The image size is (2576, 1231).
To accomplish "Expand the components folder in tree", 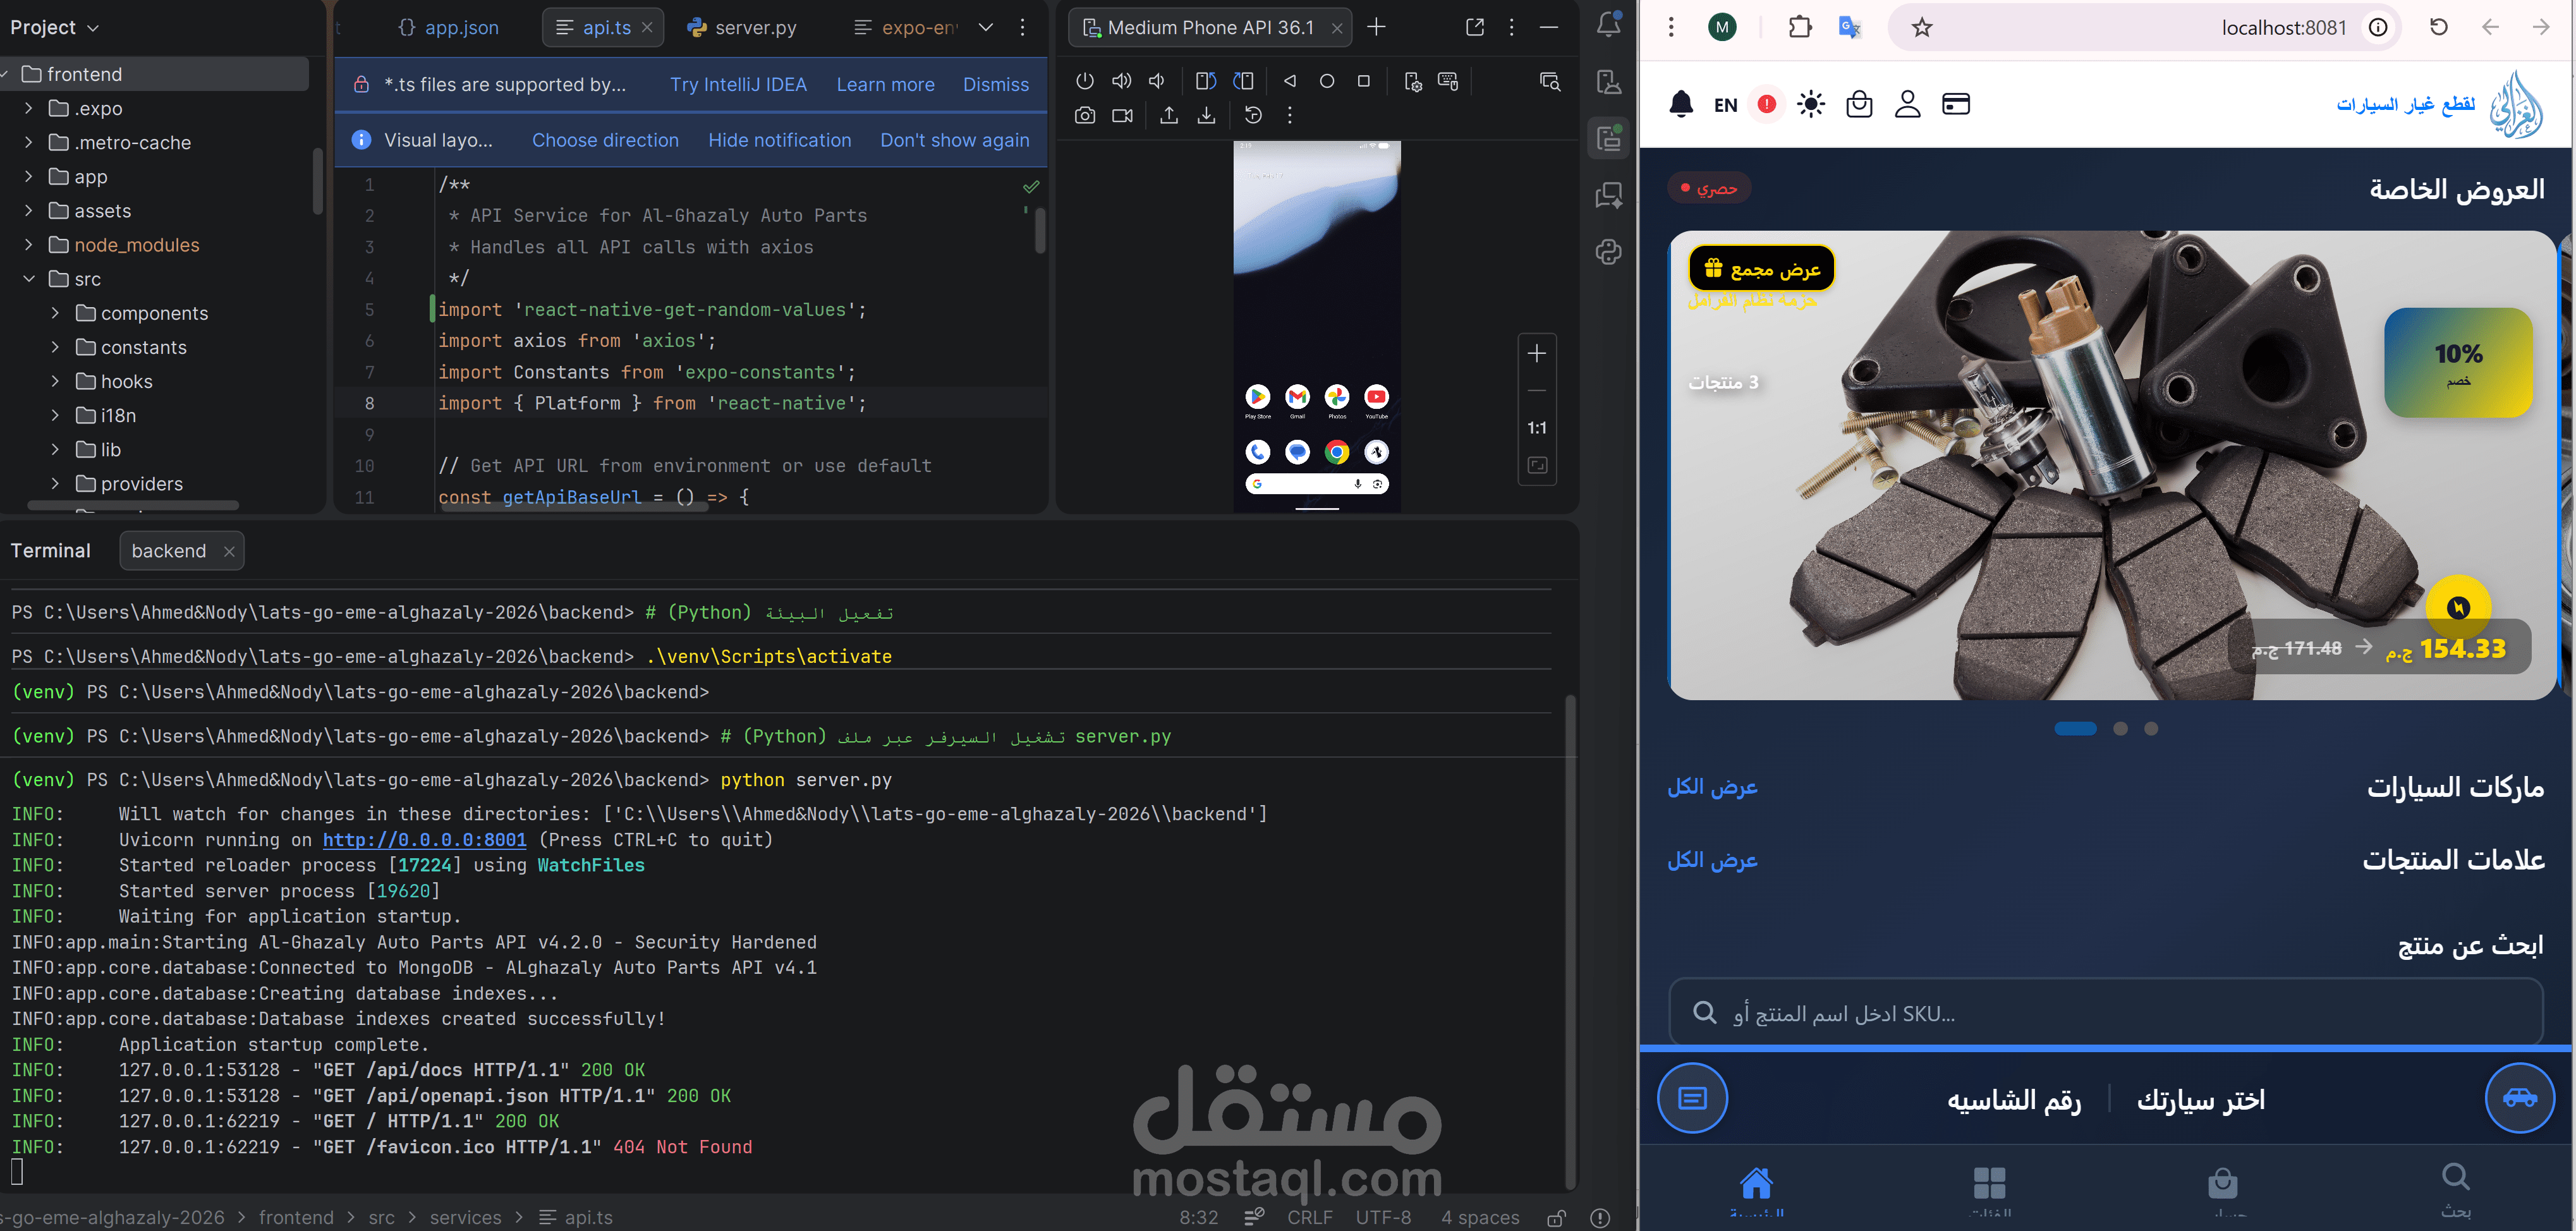I will tap(56, 313).
